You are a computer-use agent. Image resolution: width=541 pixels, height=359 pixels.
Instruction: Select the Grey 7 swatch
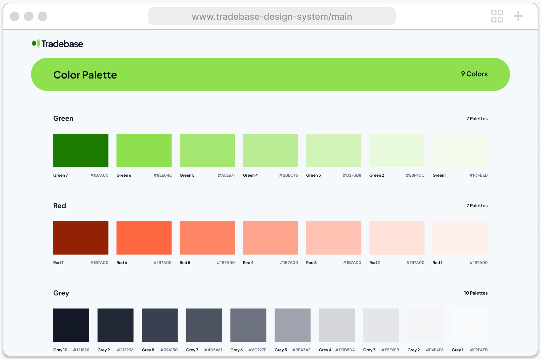pos(204,325)
